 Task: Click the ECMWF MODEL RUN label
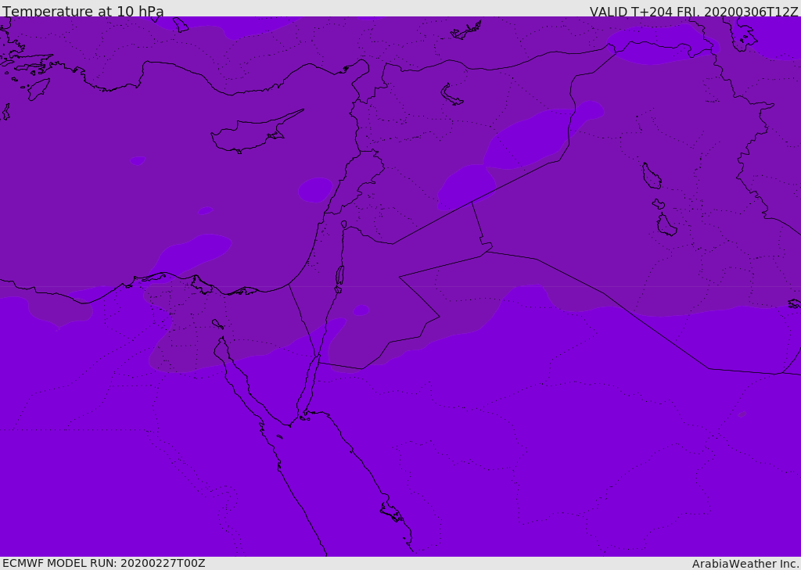pos(103,563)
